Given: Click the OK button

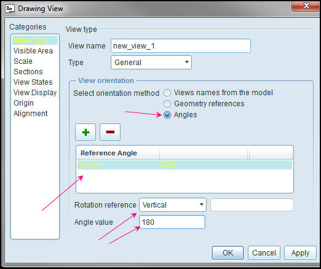Looking at the screenshot, I should point(228,253).
